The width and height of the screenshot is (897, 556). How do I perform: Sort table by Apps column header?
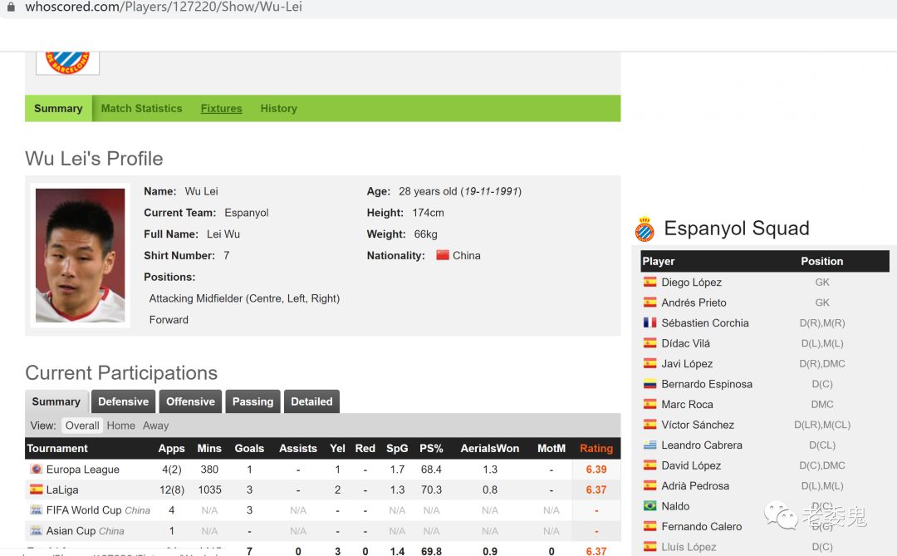point(172,448)
